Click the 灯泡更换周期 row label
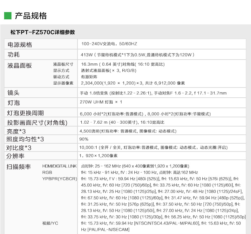The image size is (251, 234). tap(25, 113)
